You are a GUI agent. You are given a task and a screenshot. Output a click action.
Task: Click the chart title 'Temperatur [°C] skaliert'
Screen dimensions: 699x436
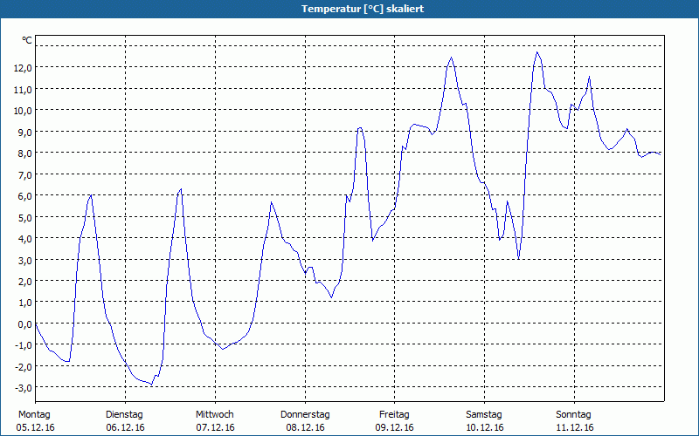363,9
